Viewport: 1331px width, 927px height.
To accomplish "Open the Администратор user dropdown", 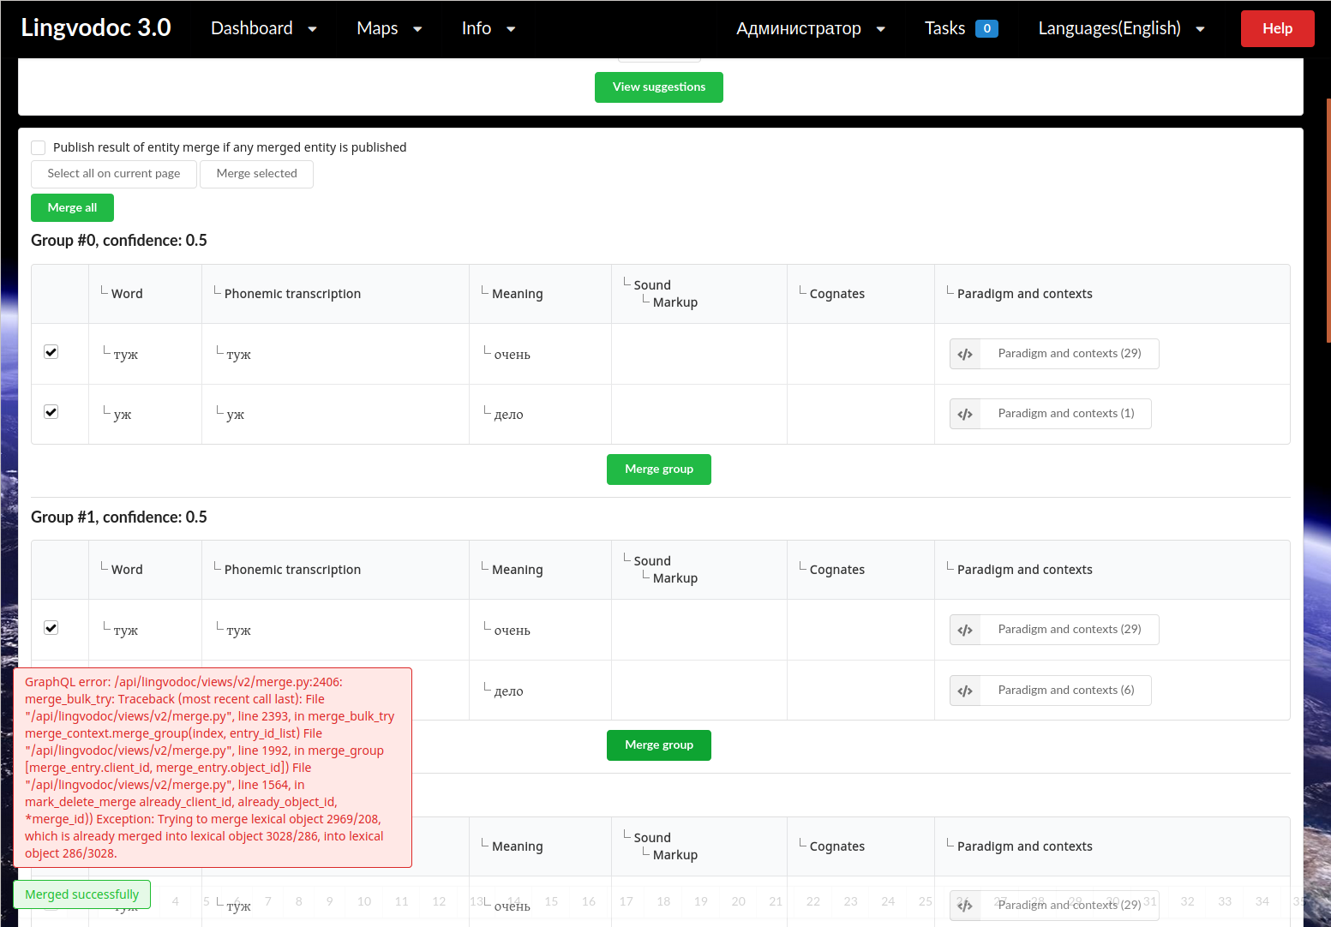I will click(x=810, y=28).
